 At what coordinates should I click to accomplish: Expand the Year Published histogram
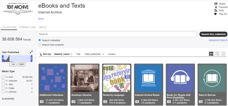coord(31,52)
